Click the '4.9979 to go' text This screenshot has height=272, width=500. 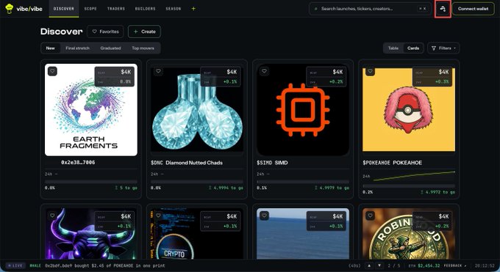point(332,188)
